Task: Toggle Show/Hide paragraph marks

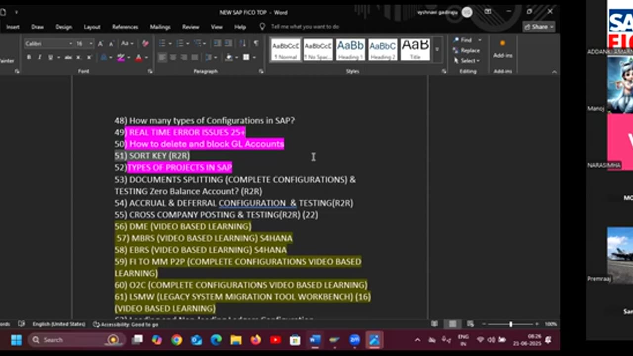Action: 256,44
